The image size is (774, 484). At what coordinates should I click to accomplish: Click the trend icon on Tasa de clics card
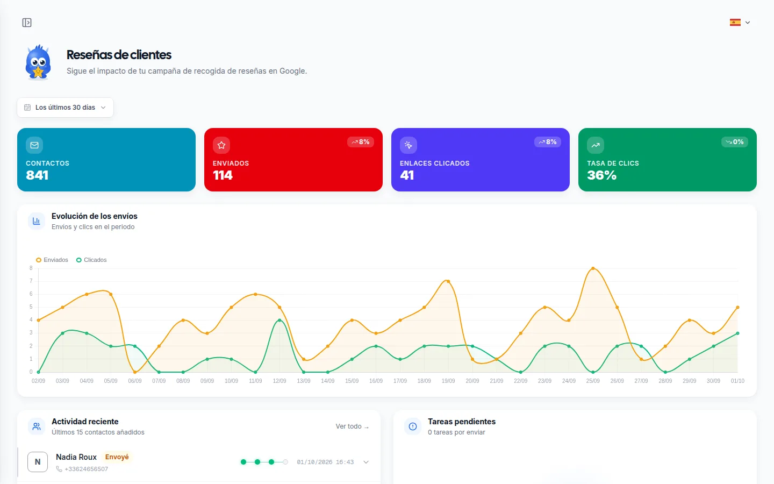pos(596,145)
